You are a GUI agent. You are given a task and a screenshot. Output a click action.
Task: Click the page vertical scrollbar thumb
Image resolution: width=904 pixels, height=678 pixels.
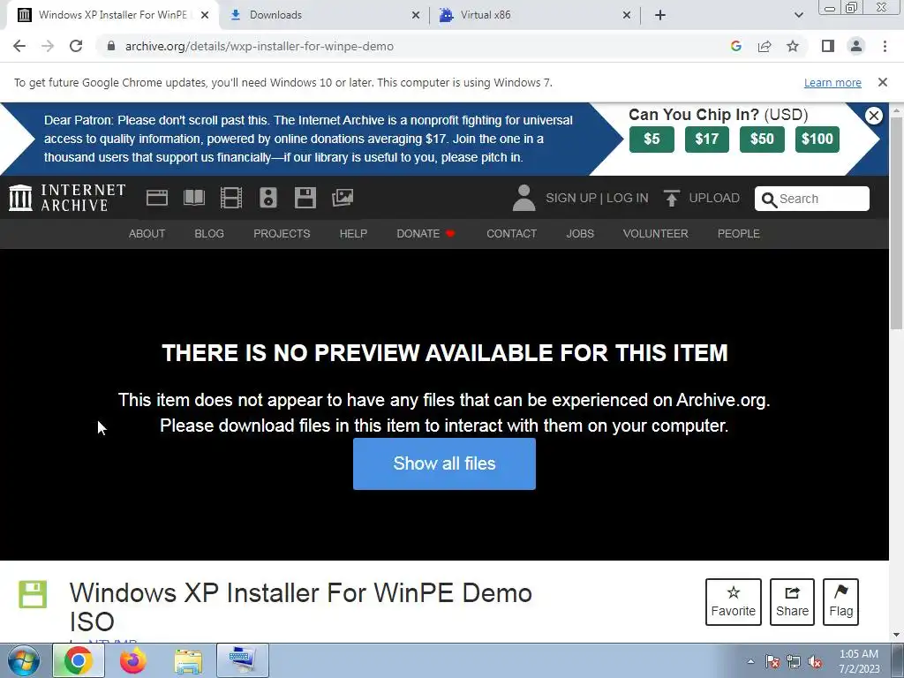pos(897,222)
